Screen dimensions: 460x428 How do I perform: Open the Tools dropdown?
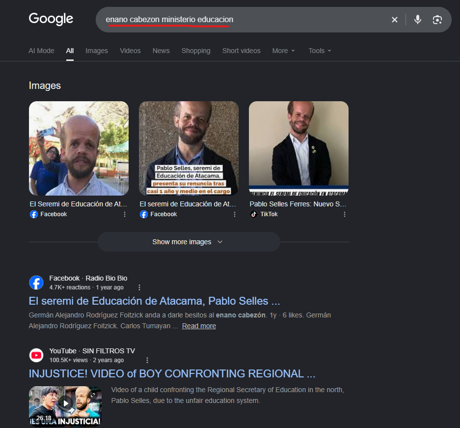(x=320, y=51)
